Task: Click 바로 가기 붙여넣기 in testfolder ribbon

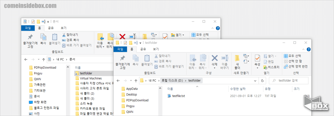Action: click(x=169, y=66)
